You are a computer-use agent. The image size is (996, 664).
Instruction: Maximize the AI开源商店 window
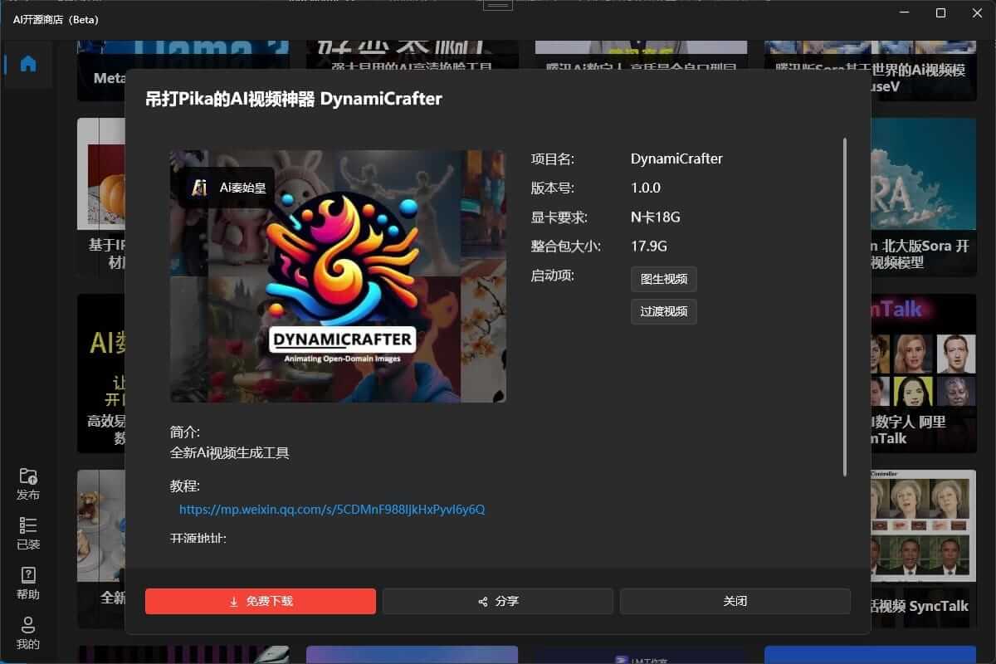[940, 13]
